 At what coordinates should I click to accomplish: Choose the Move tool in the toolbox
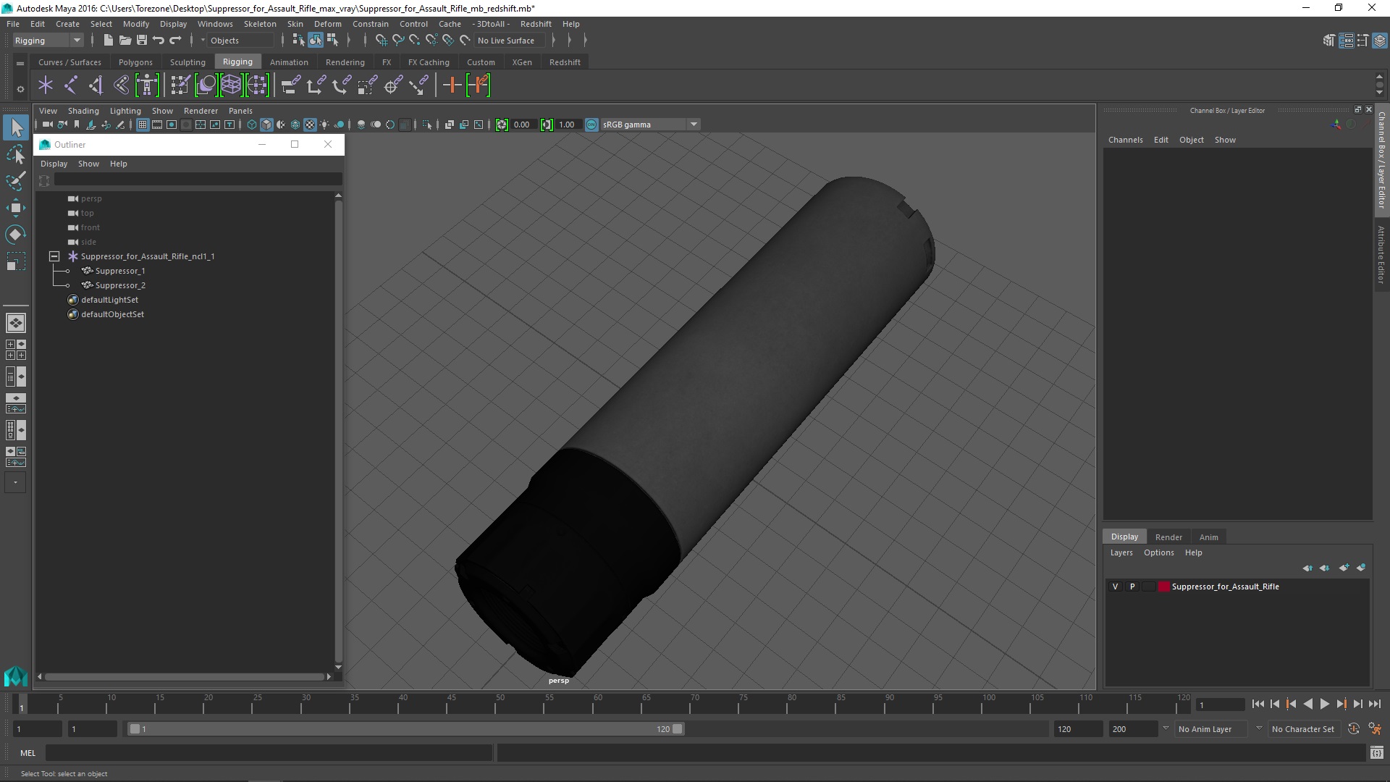[16, 208]
